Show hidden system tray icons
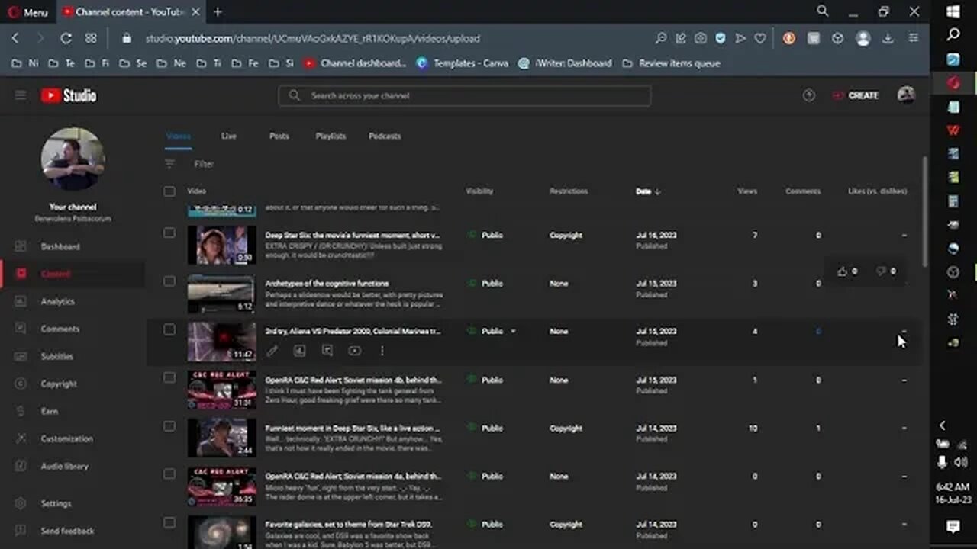977x549 pixels. tap(942, 425)
